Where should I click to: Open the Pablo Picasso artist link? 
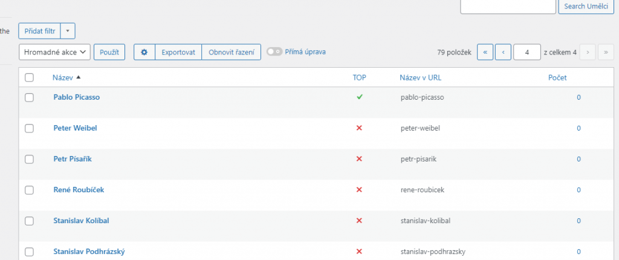(76, 97)
